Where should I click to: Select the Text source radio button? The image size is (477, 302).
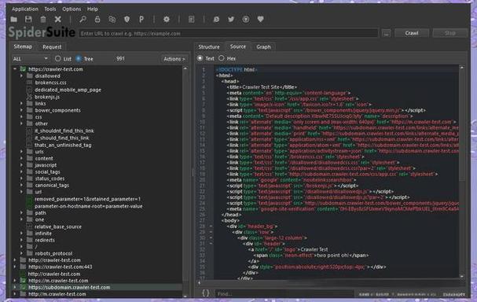pyautogui.click(x=200, y=58)
